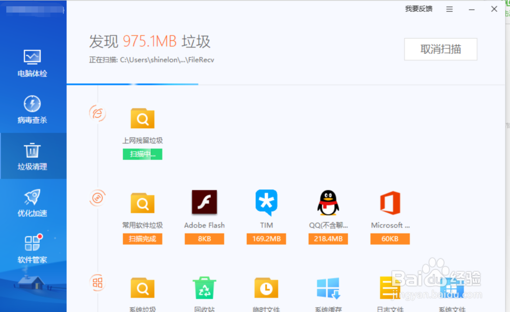Click the 日志文件 icon
510x312 pixels.
(390, 288)
